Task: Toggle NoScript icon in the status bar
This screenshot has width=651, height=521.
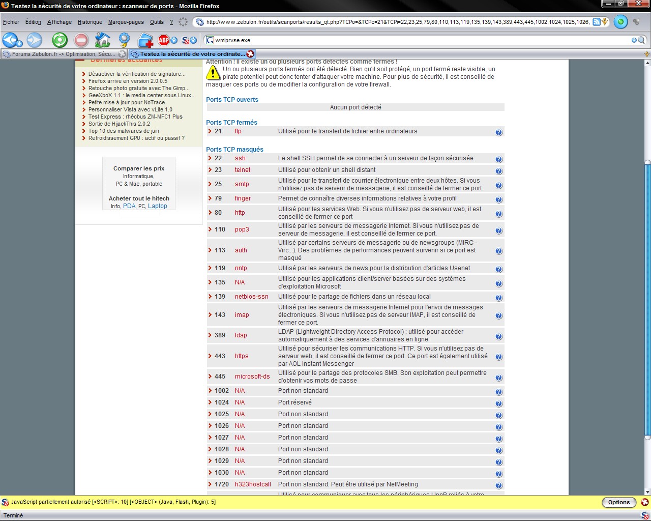Action: pyautogui.click(x=644, y=515)
